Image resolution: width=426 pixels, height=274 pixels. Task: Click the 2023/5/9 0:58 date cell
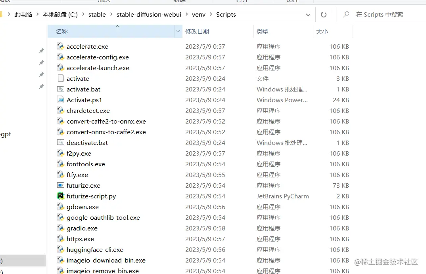(x=205, y=228)
